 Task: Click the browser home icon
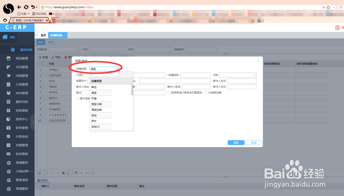point(5,20)
